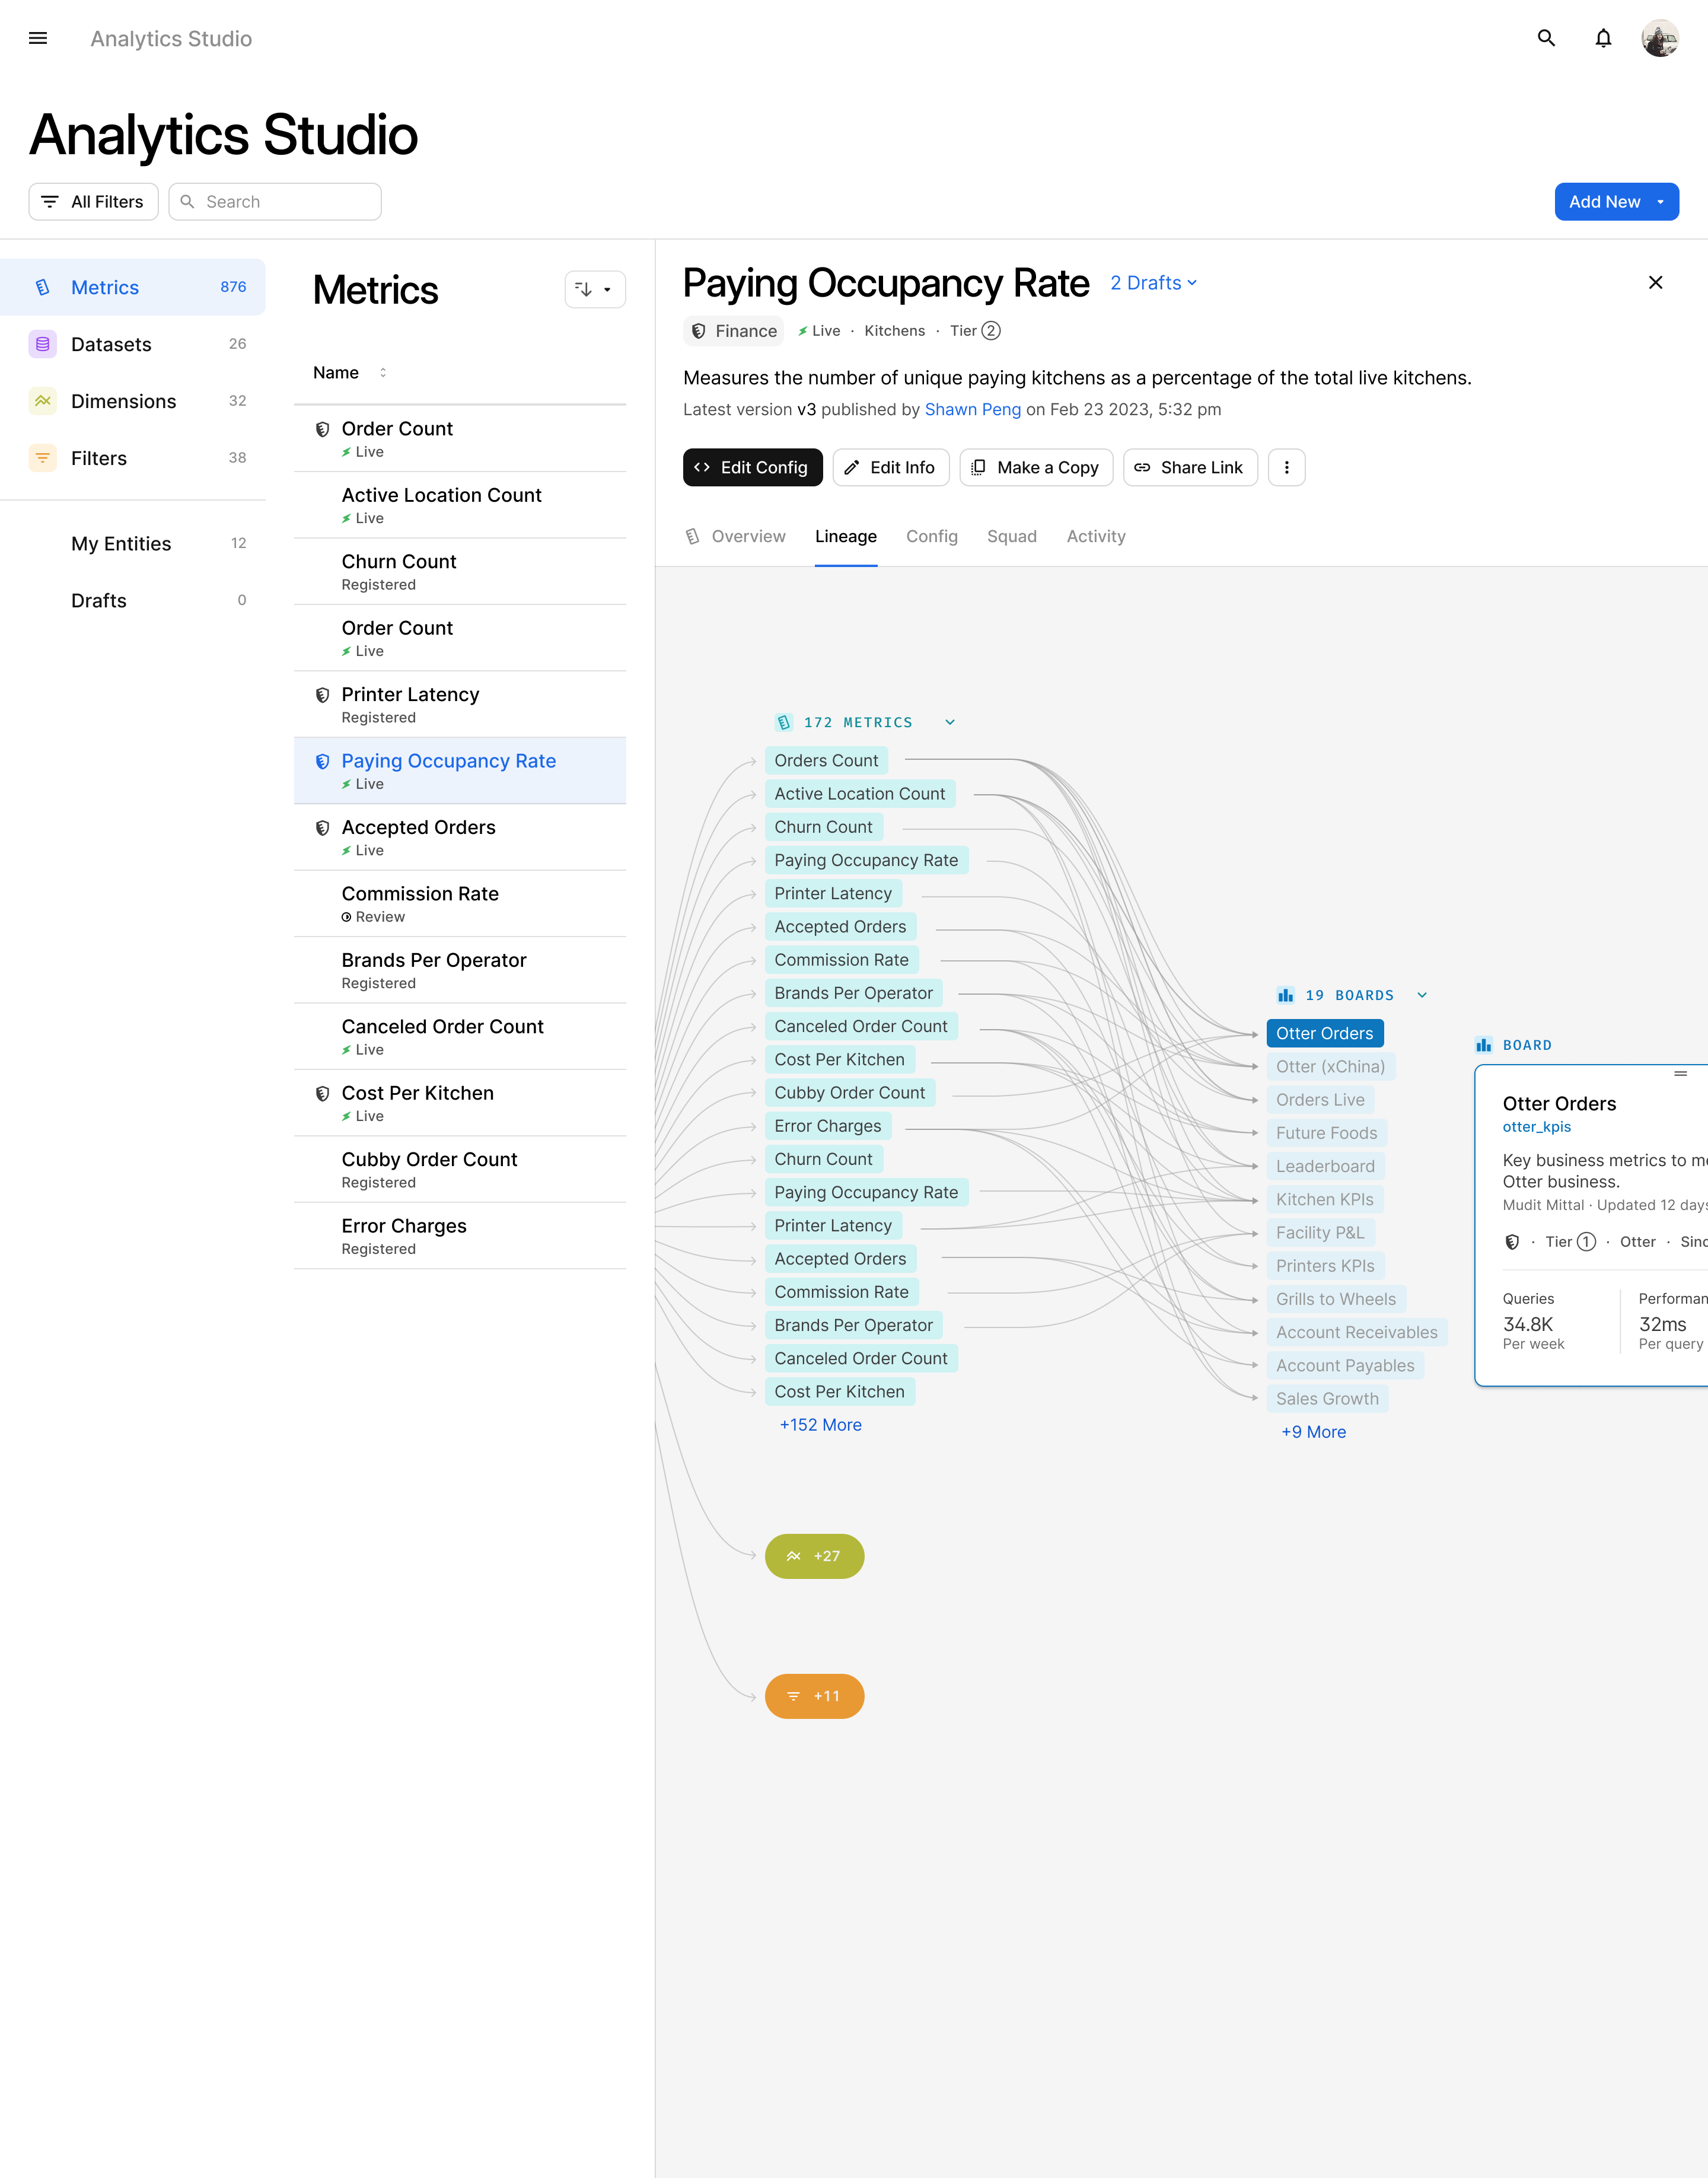
Task: Open the metrics sort order dropdown
Action: pyautogui.click(x=594, y=289)
